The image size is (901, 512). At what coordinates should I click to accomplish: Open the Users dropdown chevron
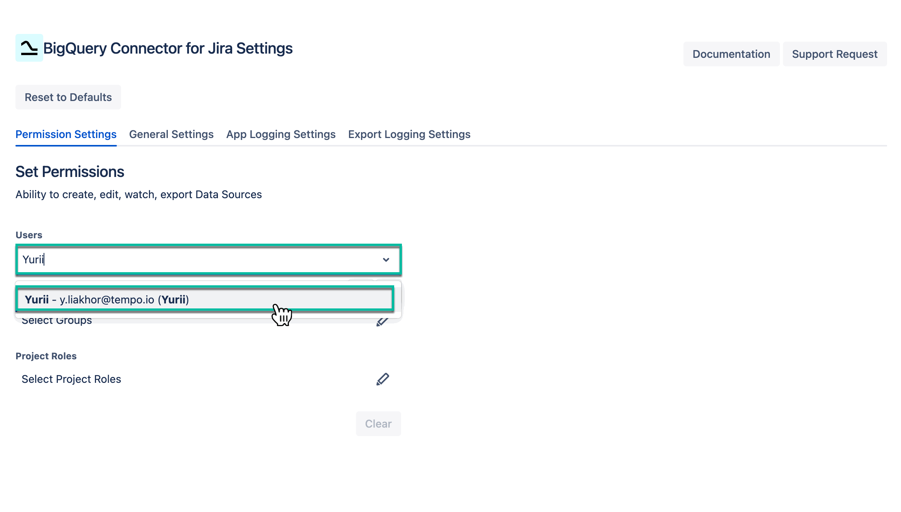pos(386,260)
